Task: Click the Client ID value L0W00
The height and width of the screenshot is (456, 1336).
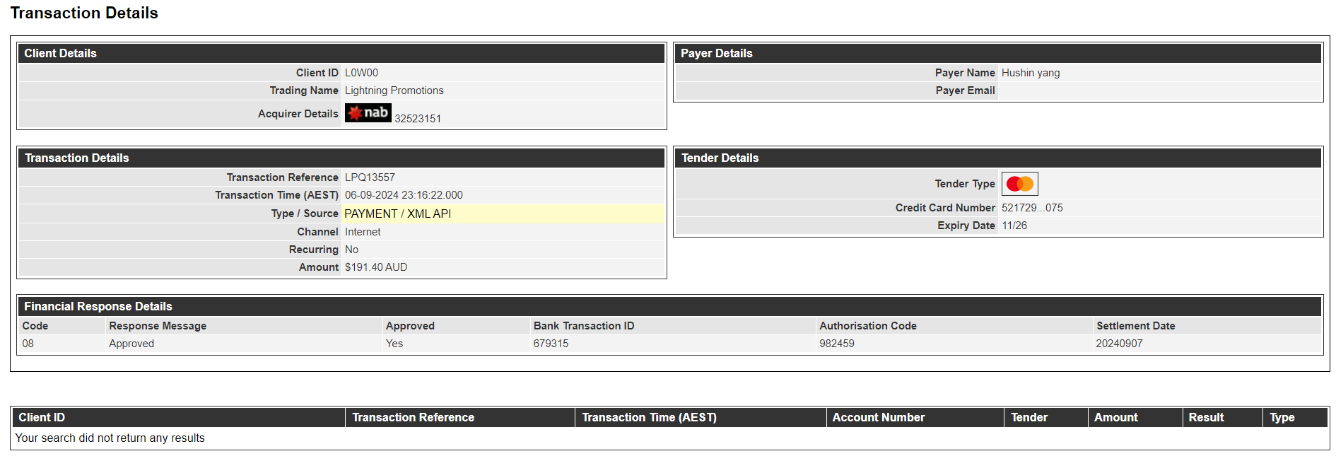Action: pos(361,73)
